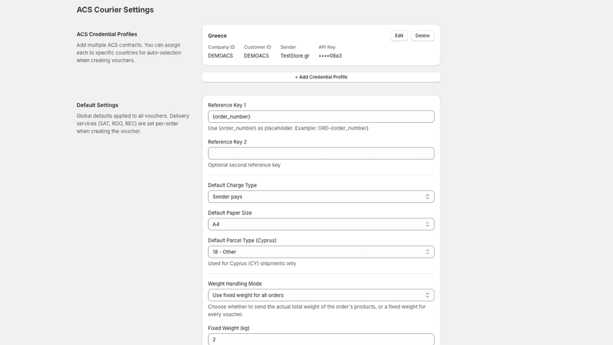Viewport: 613px width, 345px height.
Task: Click the ACS Credential Profiles section heading
Action: [107, 34]
